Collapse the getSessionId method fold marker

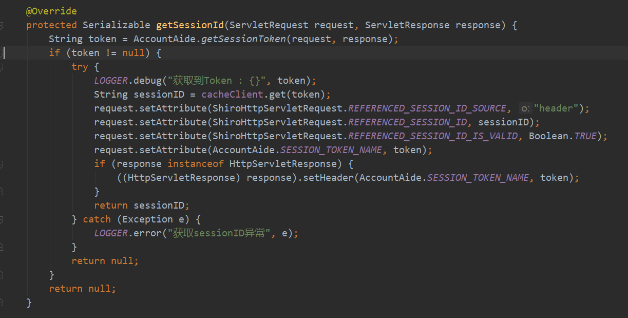pyautogui.click(x=2, y=25)
